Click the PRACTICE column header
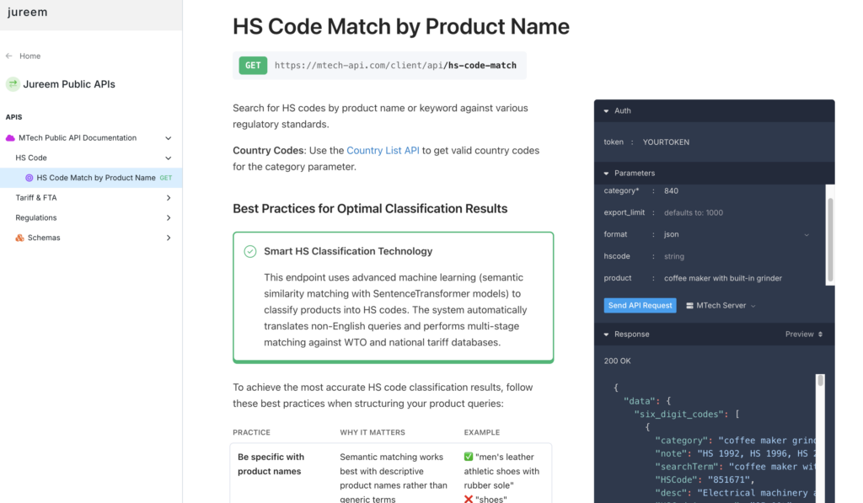Screen dimensions: 863x503 pos(251,432)
